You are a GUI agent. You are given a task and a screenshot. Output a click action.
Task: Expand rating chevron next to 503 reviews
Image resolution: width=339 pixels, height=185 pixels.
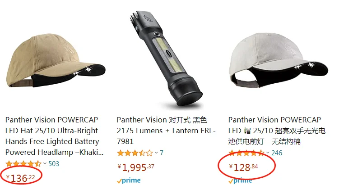point(45,163)
